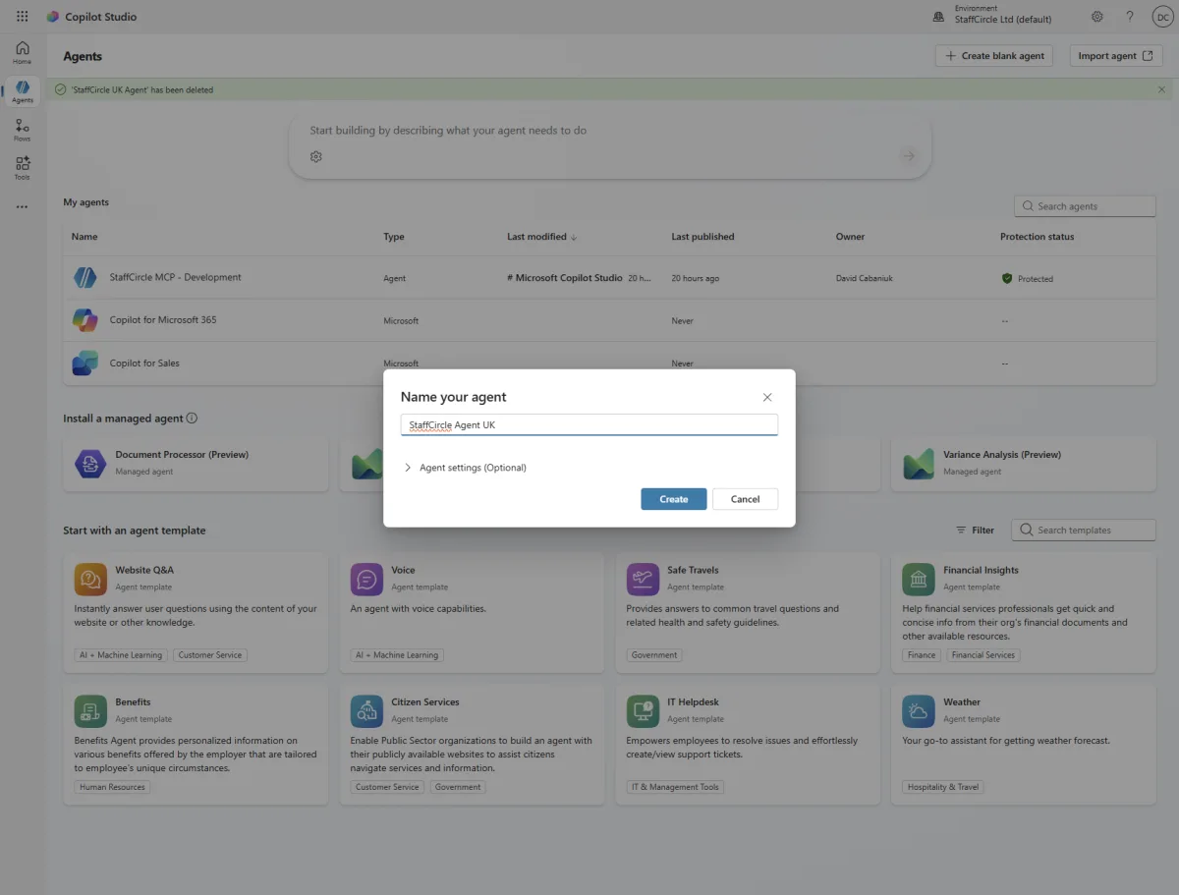The width and height of the screenshot is (1179, 895).
Task: Click the Copilot for Sales icon
Action: coord(85,363)
